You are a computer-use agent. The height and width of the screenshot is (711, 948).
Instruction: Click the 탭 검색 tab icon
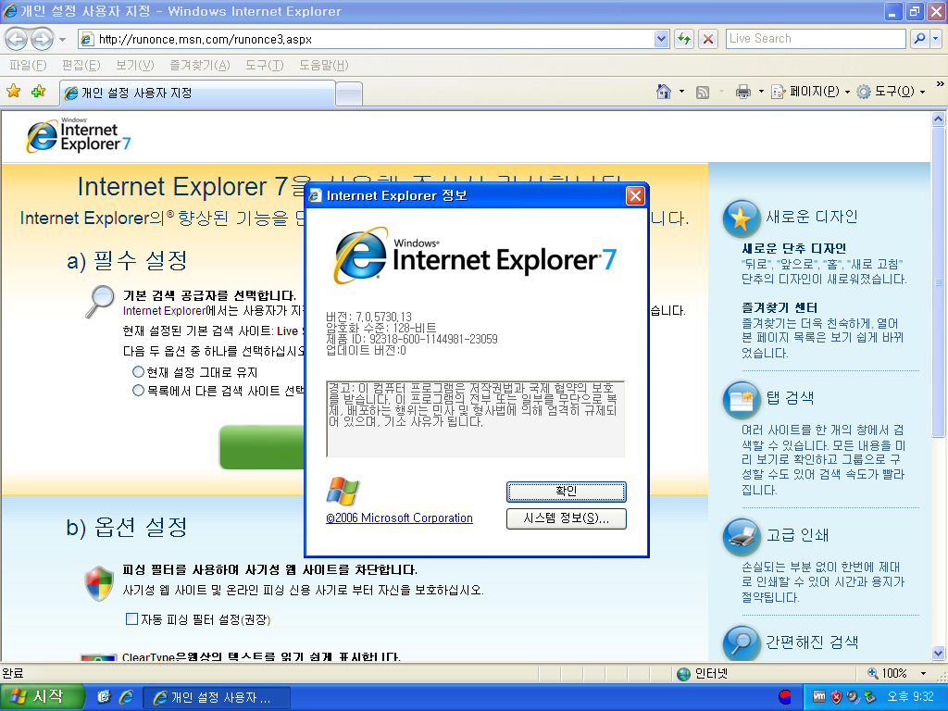pos(742,400)
